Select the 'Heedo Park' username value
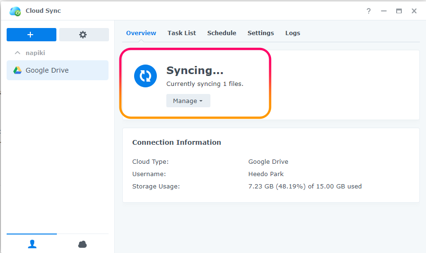 coord(266,174)
